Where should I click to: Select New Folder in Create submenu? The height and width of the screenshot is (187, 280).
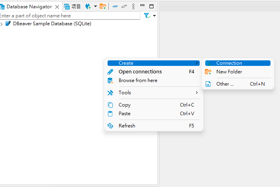point(238,71)
